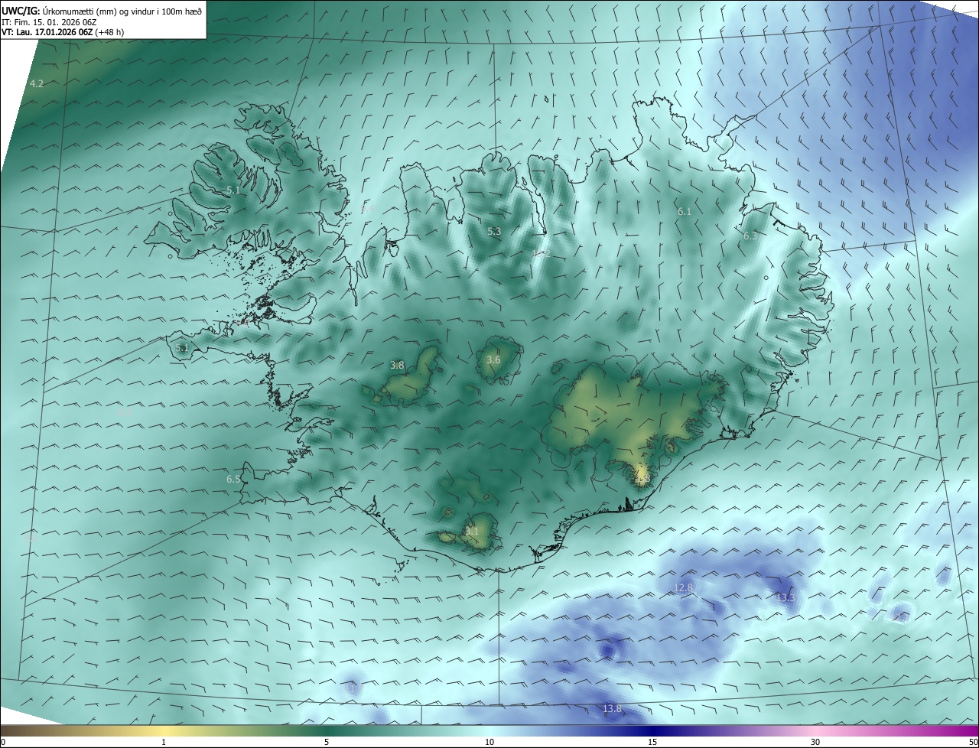Click the 5.1 value on the Snæfellsnes peninsula tip
This screenshot has width=979, height=748.
(x=182, y=348)
